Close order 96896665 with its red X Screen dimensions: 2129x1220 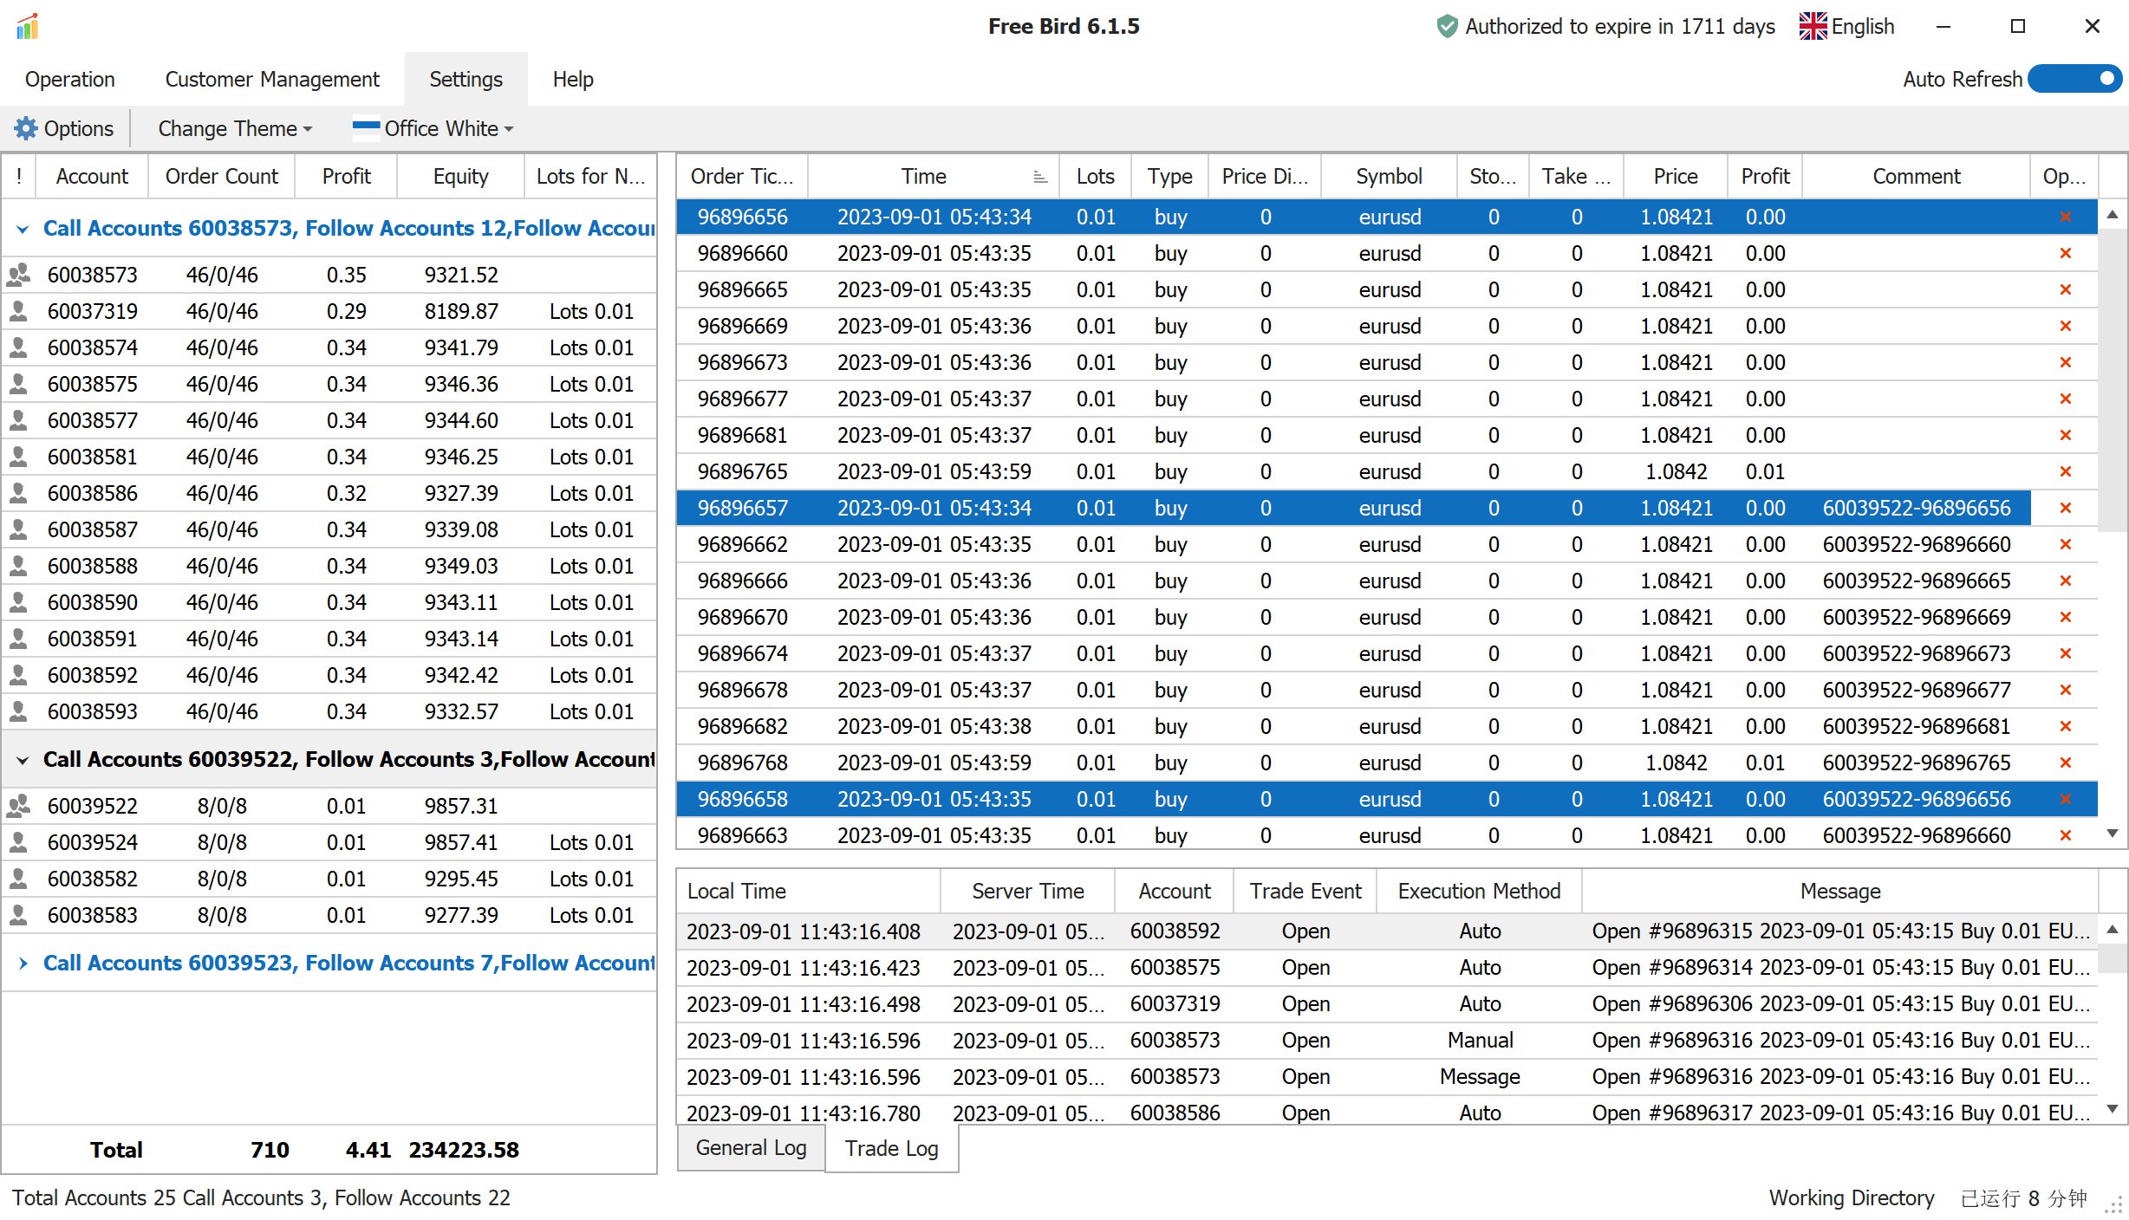(x=2066, y=289)
